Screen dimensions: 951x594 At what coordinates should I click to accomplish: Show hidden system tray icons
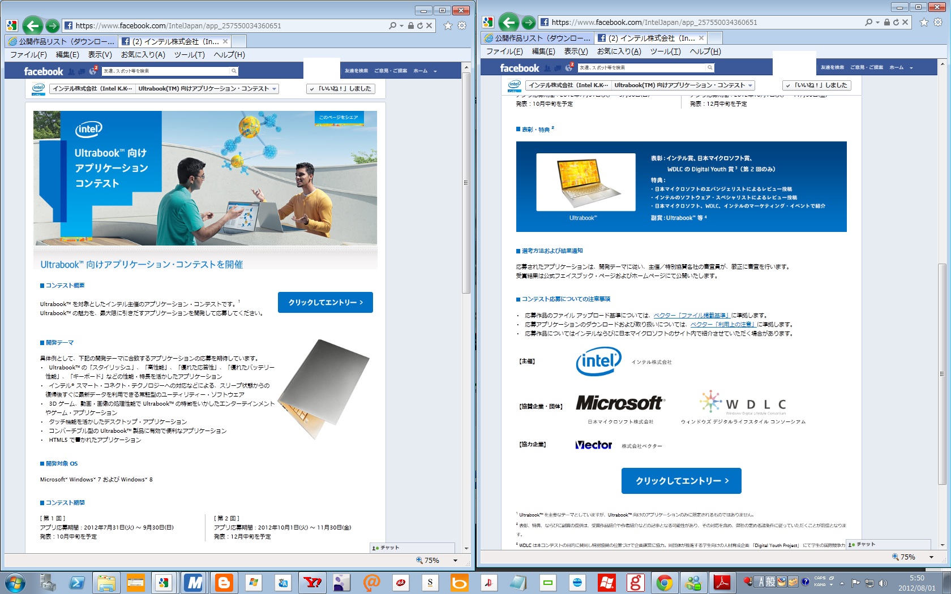(842, 583)
